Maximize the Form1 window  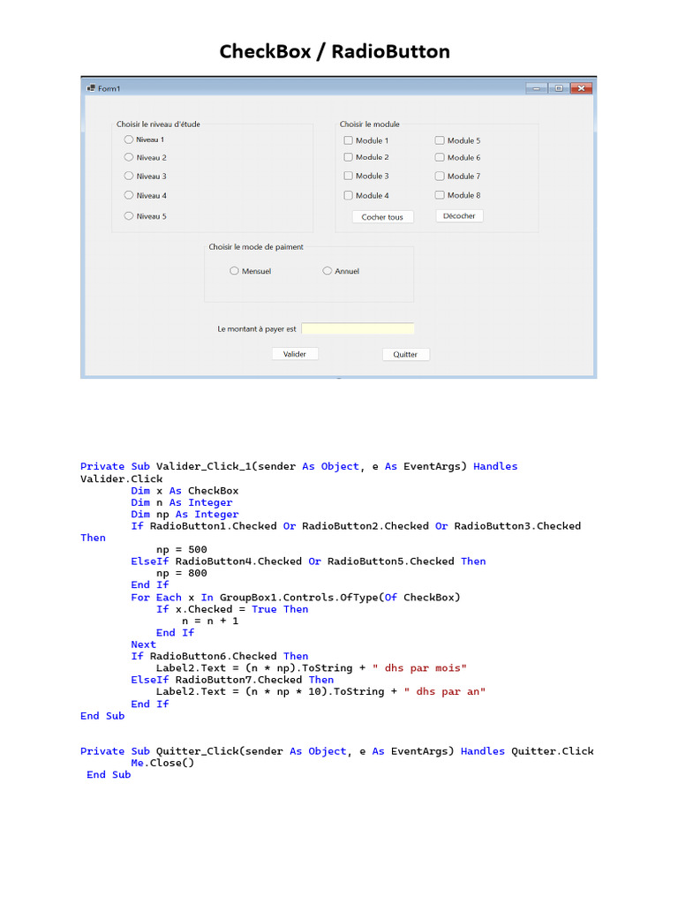tap(559, 88)
